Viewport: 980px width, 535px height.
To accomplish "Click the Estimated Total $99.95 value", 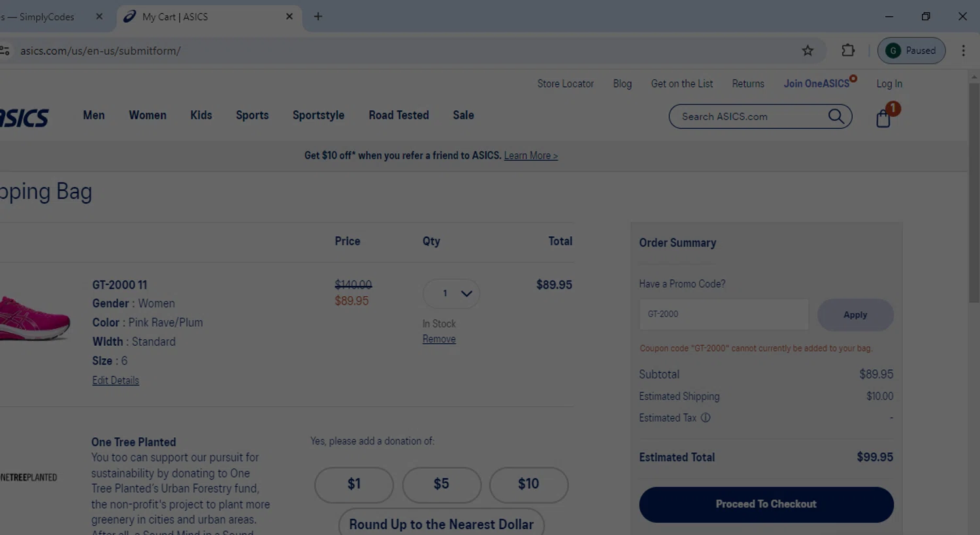I will [x=875, y=457].
